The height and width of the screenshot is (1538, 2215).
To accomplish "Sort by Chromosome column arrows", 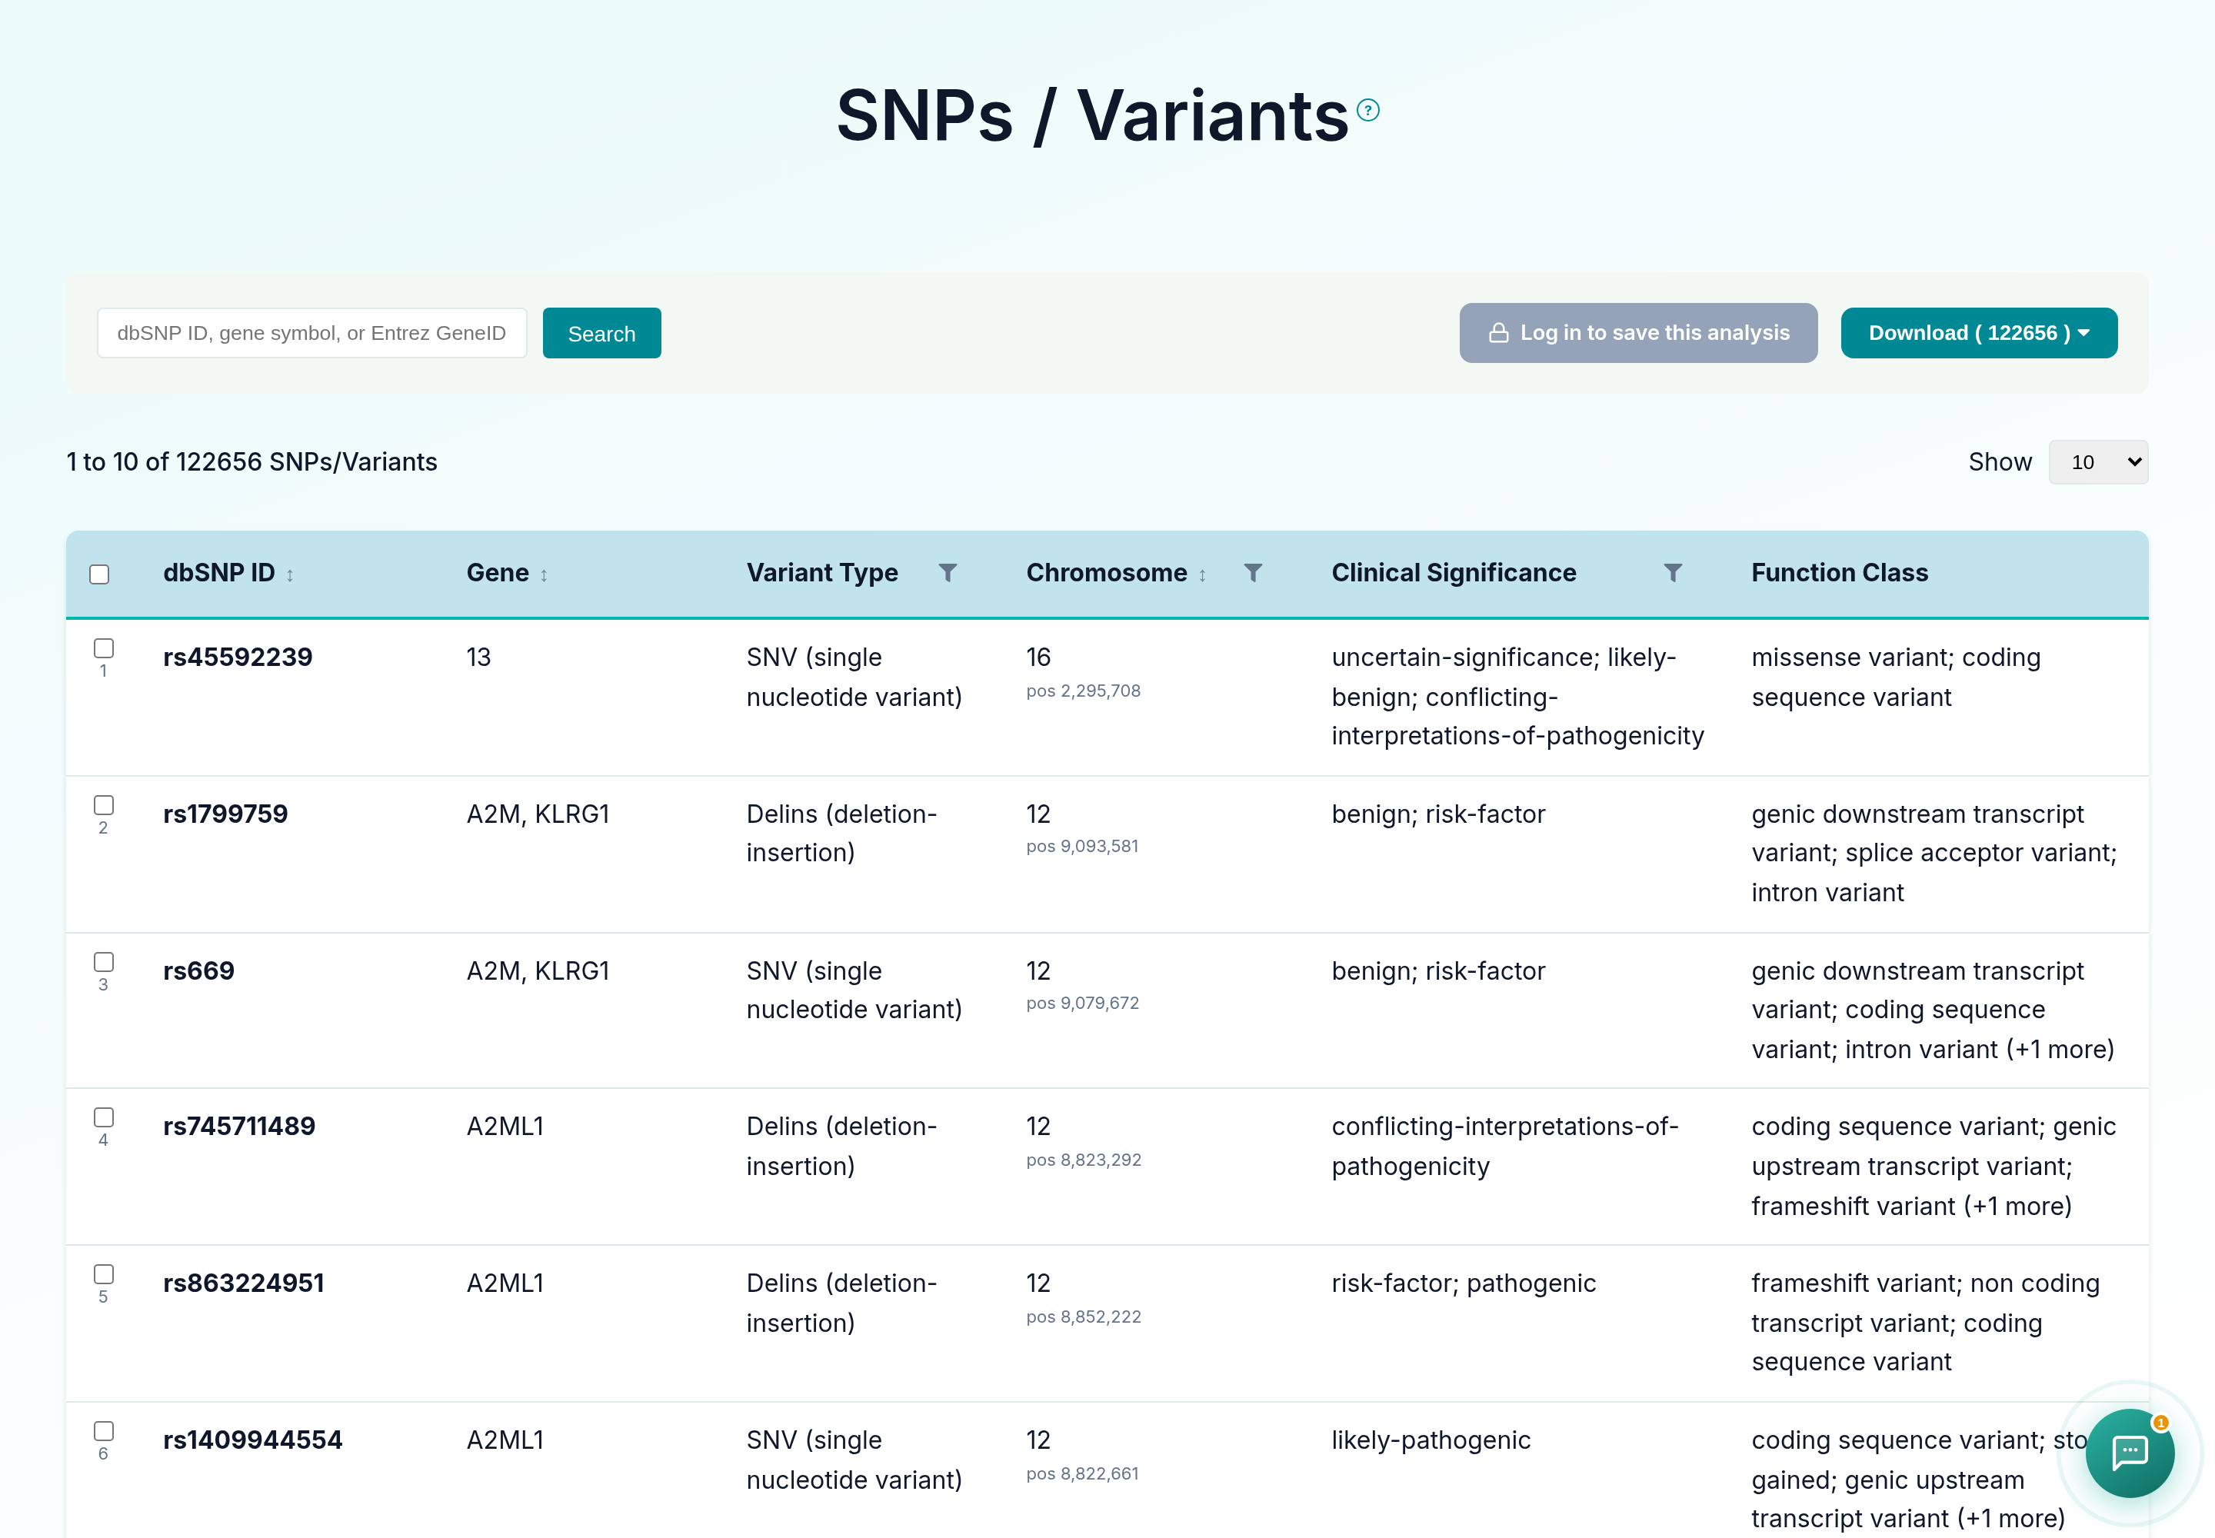I will pyautogui.click(x=1202, y=575).
